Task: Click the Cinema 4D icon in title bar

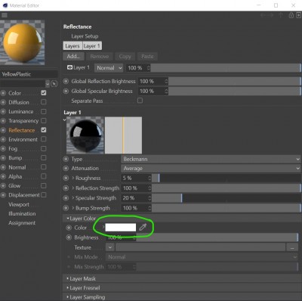Action: pyautogui.click(x=5, y=5)
